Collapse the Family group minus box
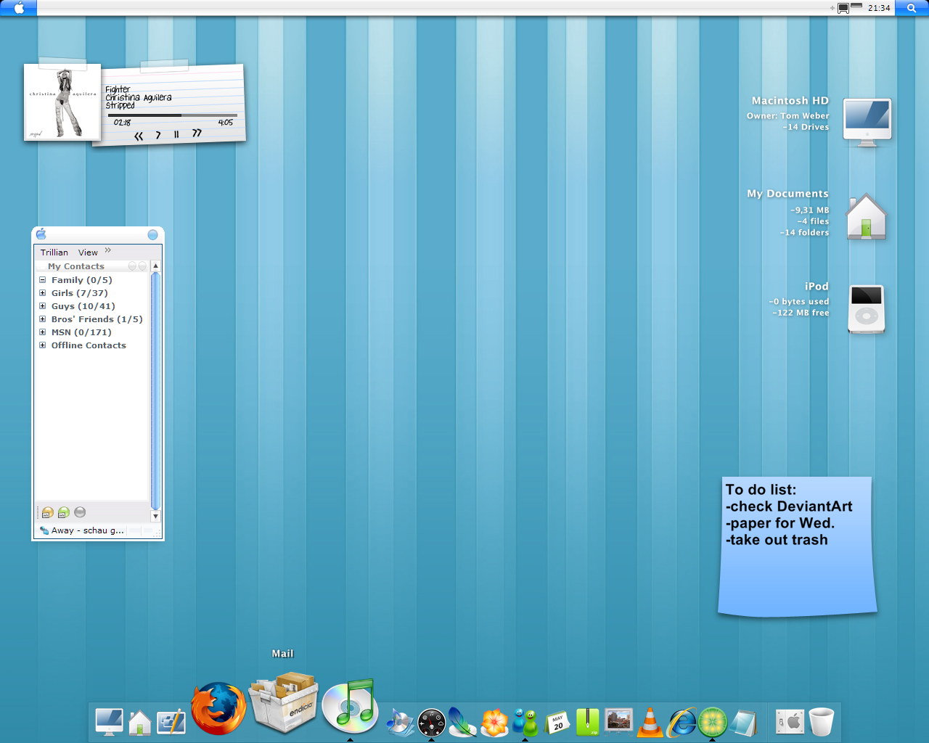 (x=42, y=280)
